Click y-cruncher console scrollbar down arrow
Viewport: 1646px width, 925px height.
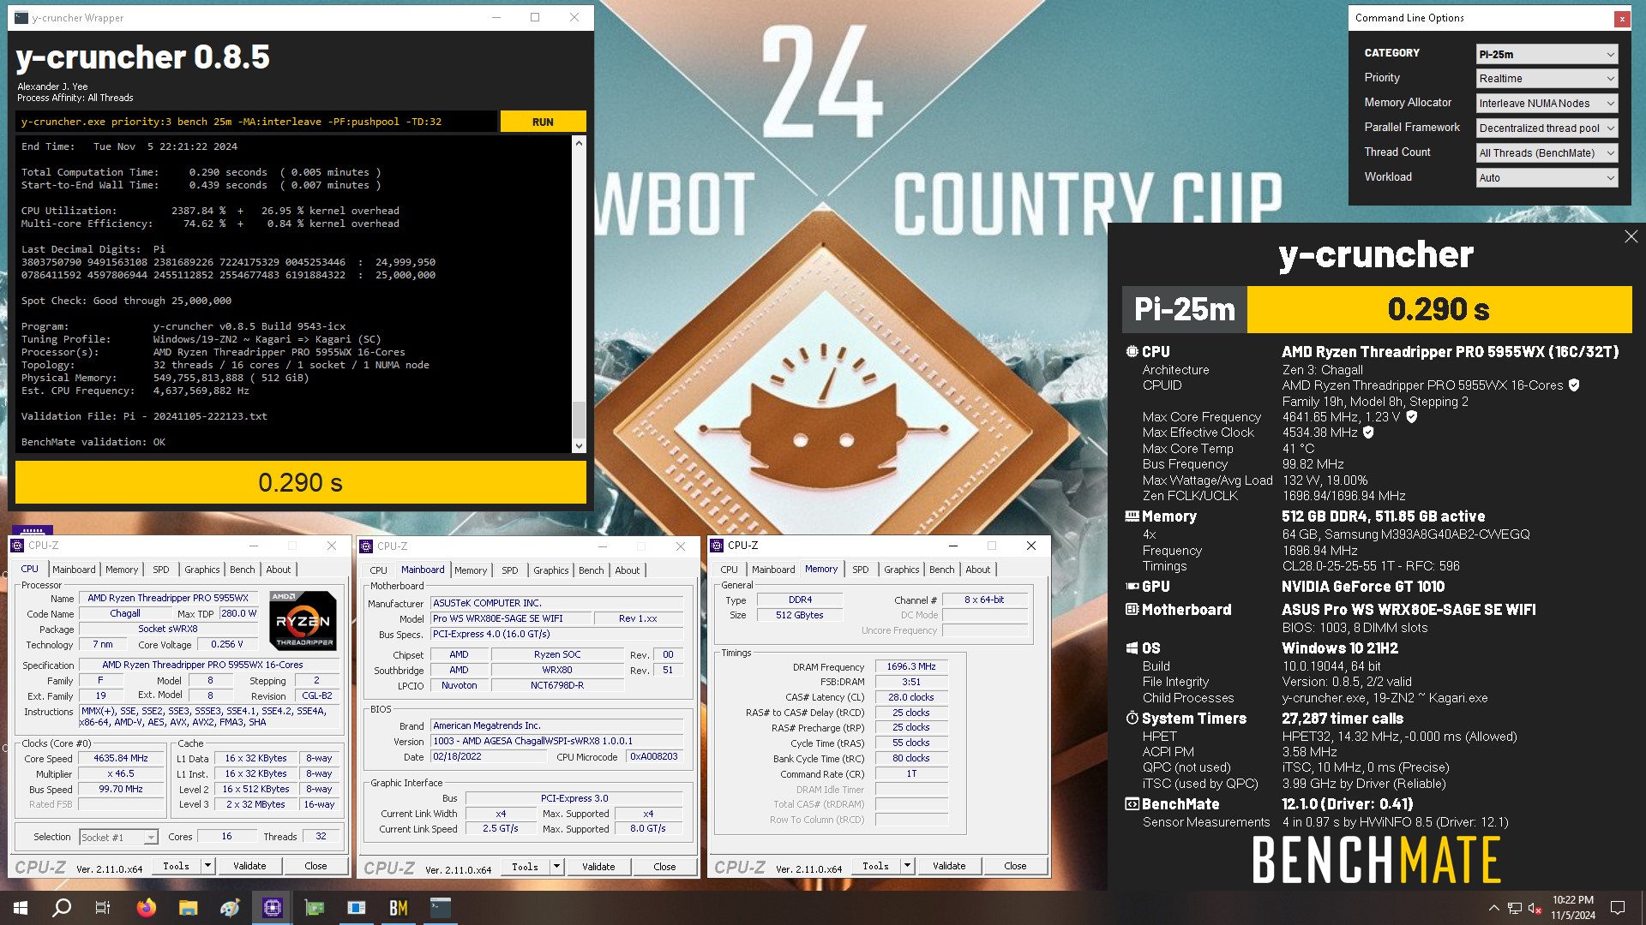click(x=579, y=445)
